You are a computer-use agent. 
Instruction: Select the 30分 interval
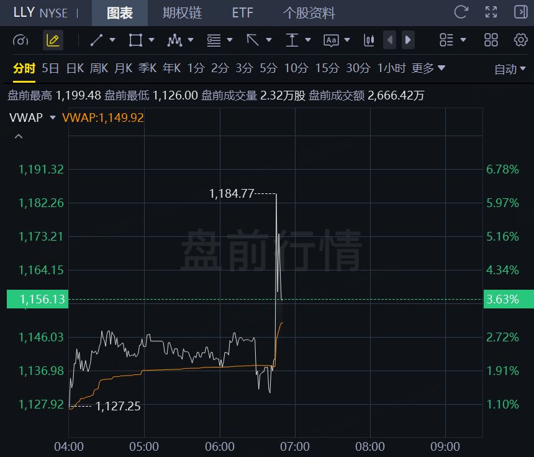pos(358,68)
